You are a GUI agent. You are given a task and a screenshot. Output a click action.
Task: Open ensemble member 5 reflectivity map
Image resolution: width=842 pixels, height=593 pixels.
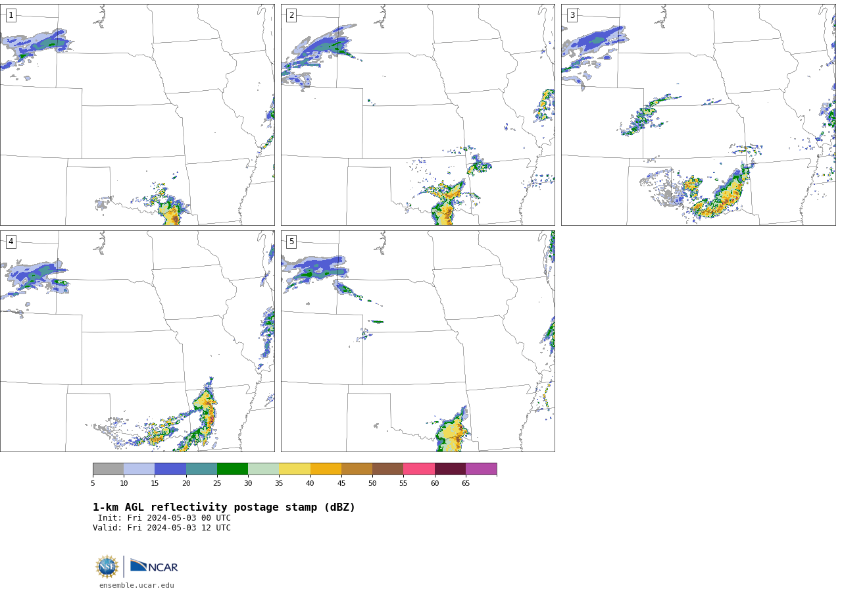pos(418,341)
